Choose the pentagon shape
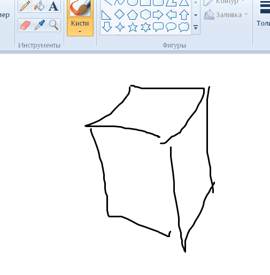Screen dimensions: 270x275 [133, 15]
